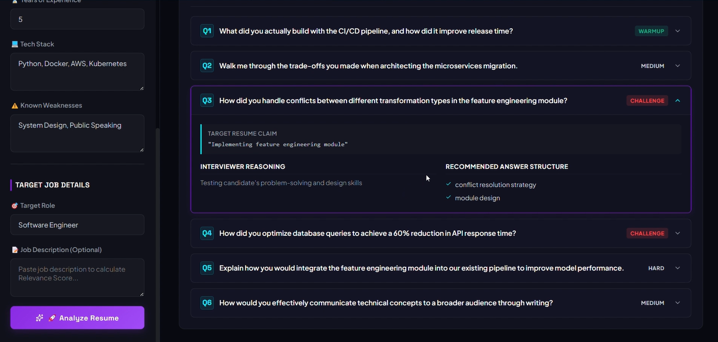Image resolution: width=718 pixels, height=342 pixels.
Task: Click the Q3 number badge
Action: (x=207, y=101)
